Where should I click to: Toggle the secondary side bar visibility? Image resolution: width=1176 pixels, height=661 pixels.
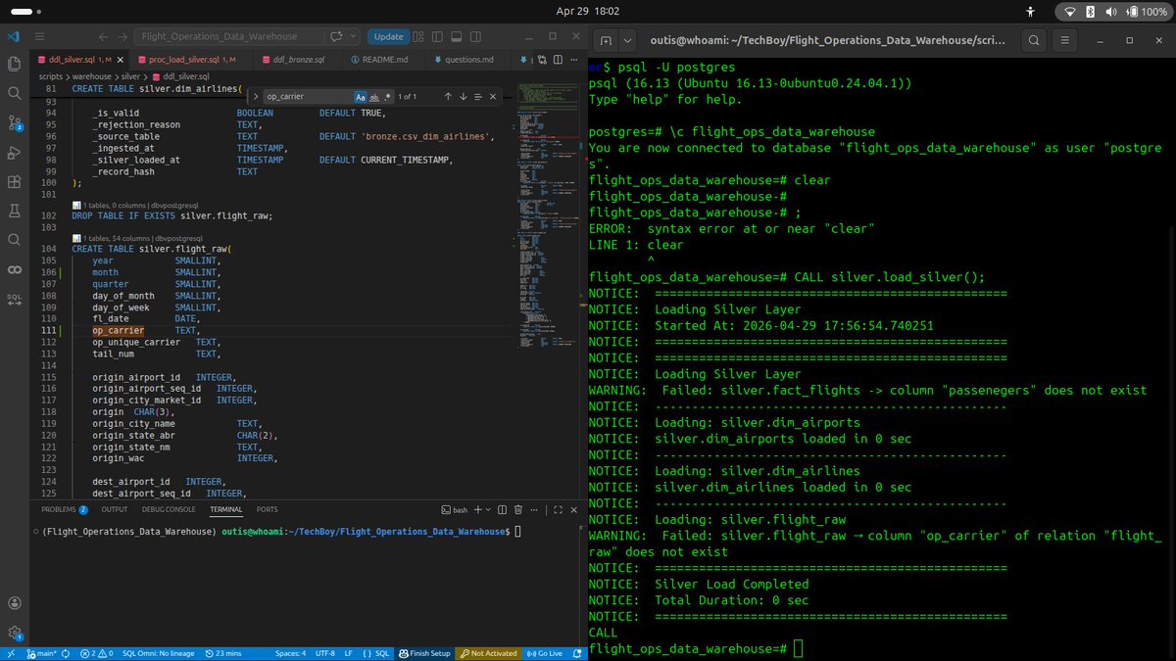pyautogui.click(x=475, y=36)
